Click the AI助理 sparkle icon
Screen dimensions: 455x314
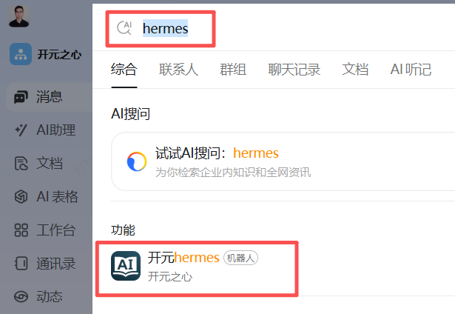21,130
